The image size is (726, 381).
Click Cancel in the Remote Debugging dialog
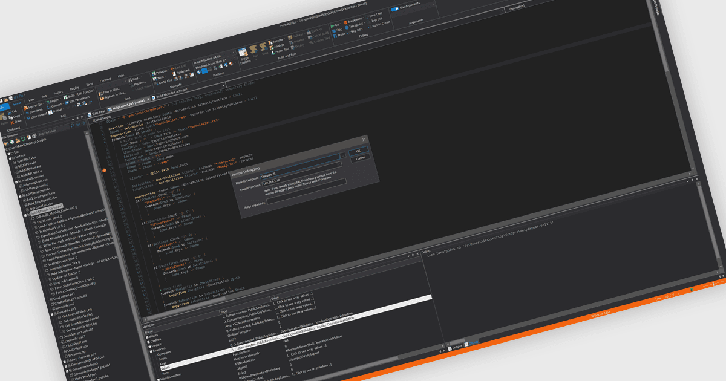[361, 158]
